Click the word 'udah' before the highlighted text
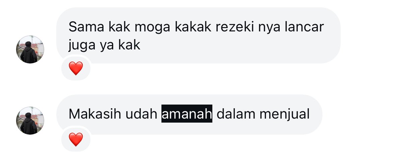416x153 pixels. 141,114
